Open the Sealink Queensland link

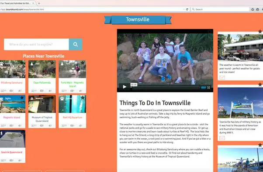click(x=11, y=152)
